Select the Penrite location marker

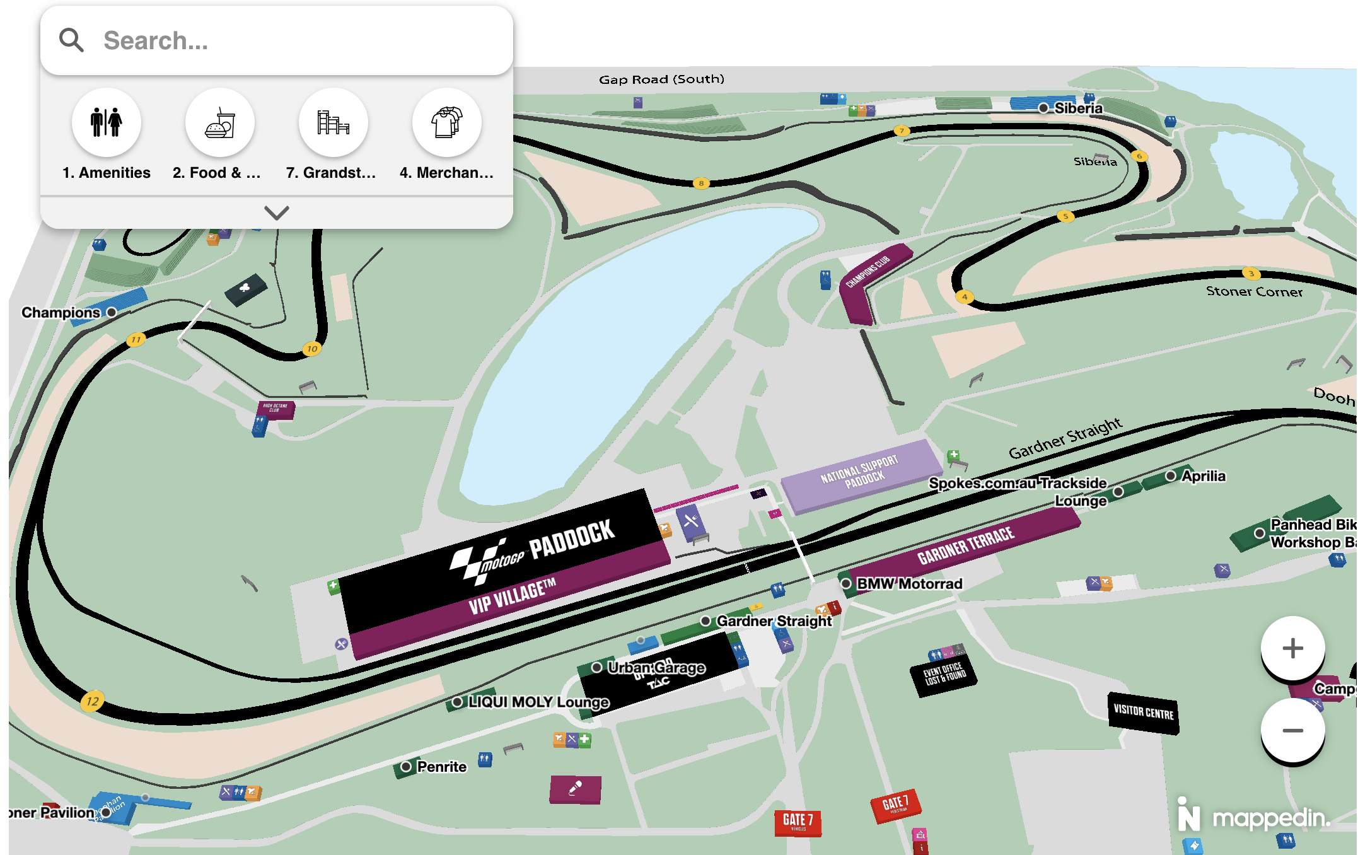[x=407, y=767]
